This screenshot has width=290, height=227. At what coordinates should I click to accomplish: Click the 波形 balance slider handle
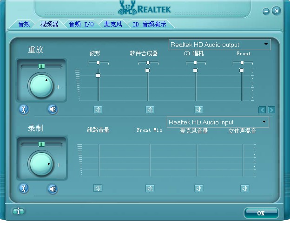tap(99, 63)
